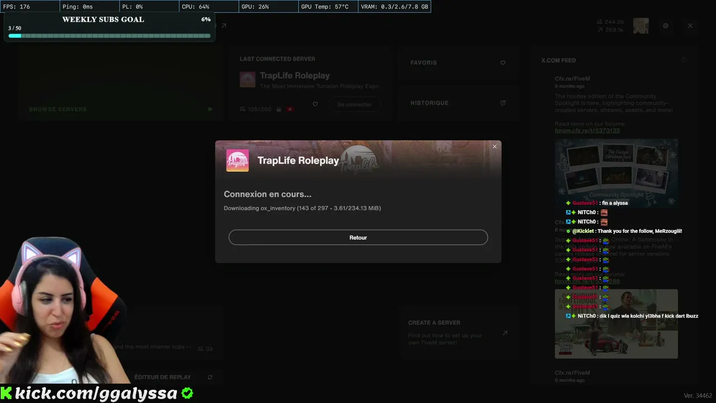The height and width of the screenshot is (403, 716).
Task: Click the bottom Cfx.re/FiveM post author
Action: (x=572, y=373)
